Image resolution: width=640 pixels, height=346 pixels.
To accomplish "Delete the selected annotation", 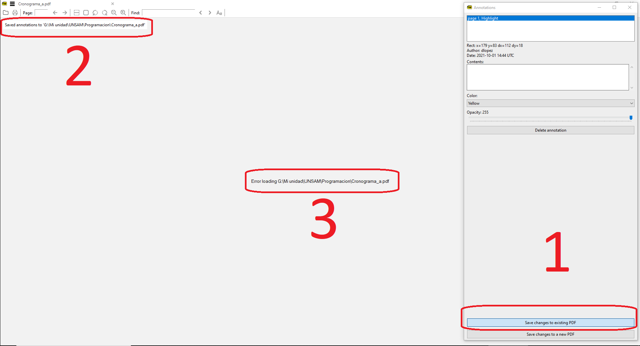I will [x=550, y=130].
